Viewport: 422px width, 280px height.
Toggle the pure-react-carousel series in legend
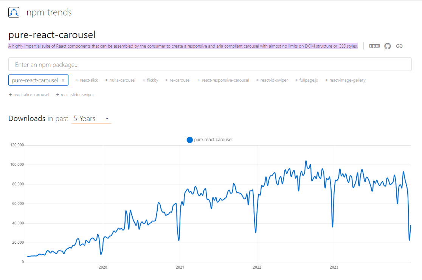tap(213, 140)
